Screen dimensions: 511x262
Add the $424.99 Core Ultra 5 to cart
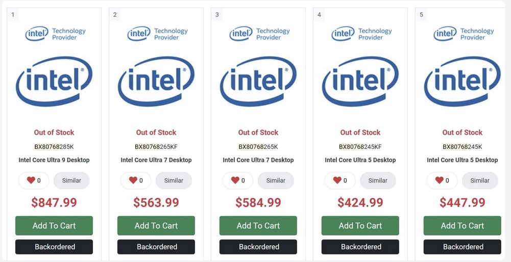pyautogui.click(x=360, y=226)
